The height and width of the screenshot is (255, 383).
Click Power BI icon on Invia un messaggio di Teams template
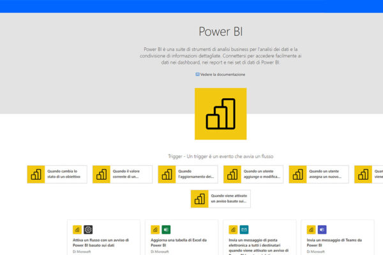tap(312, 229)
